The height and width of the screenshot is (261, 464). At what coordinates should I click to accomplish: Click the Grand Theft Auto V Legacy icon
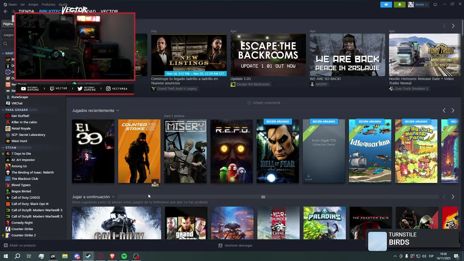154,89
